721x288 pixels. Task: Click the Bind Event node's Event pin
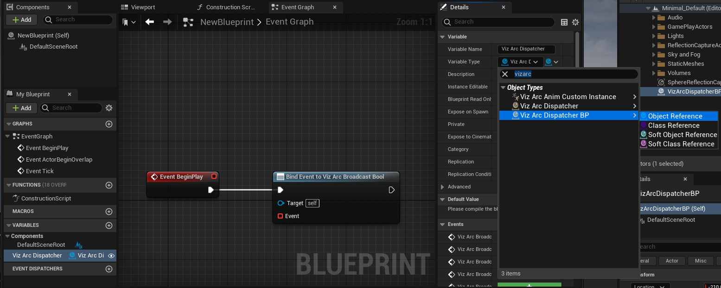pyautogui.click(x=280, y=216)
